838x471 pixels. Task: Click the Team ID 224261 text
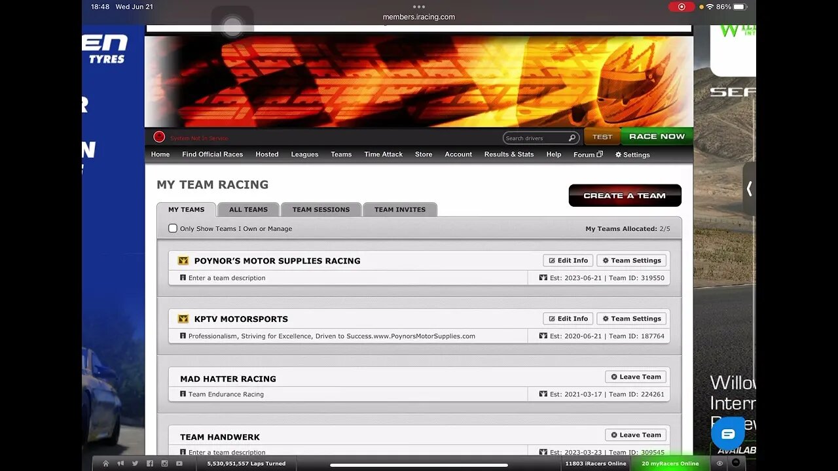[636, 394]
